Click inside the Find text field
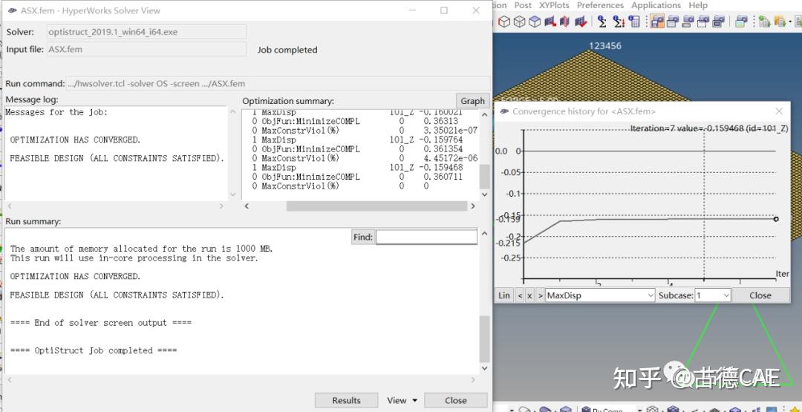 426,238
